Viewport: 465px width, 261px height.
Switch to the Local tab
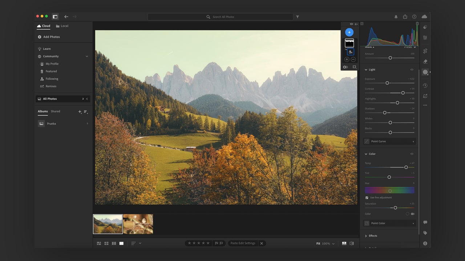click(x=62, y=26)
